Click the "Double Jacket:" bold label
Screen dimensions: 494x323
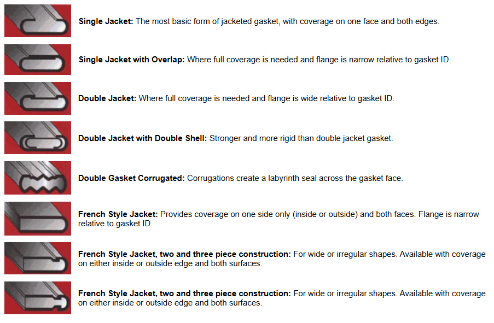tap(107, 98)
